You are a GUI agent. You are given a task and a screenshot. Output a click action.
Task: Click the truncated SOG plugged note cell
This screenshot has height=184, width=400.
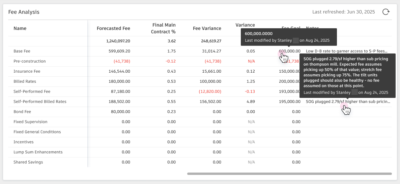[x=348, y=102]
